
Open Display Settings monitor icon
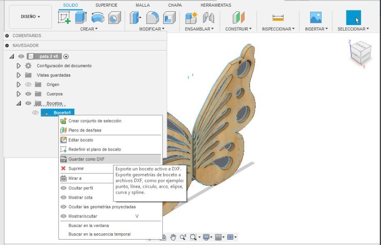207,237
